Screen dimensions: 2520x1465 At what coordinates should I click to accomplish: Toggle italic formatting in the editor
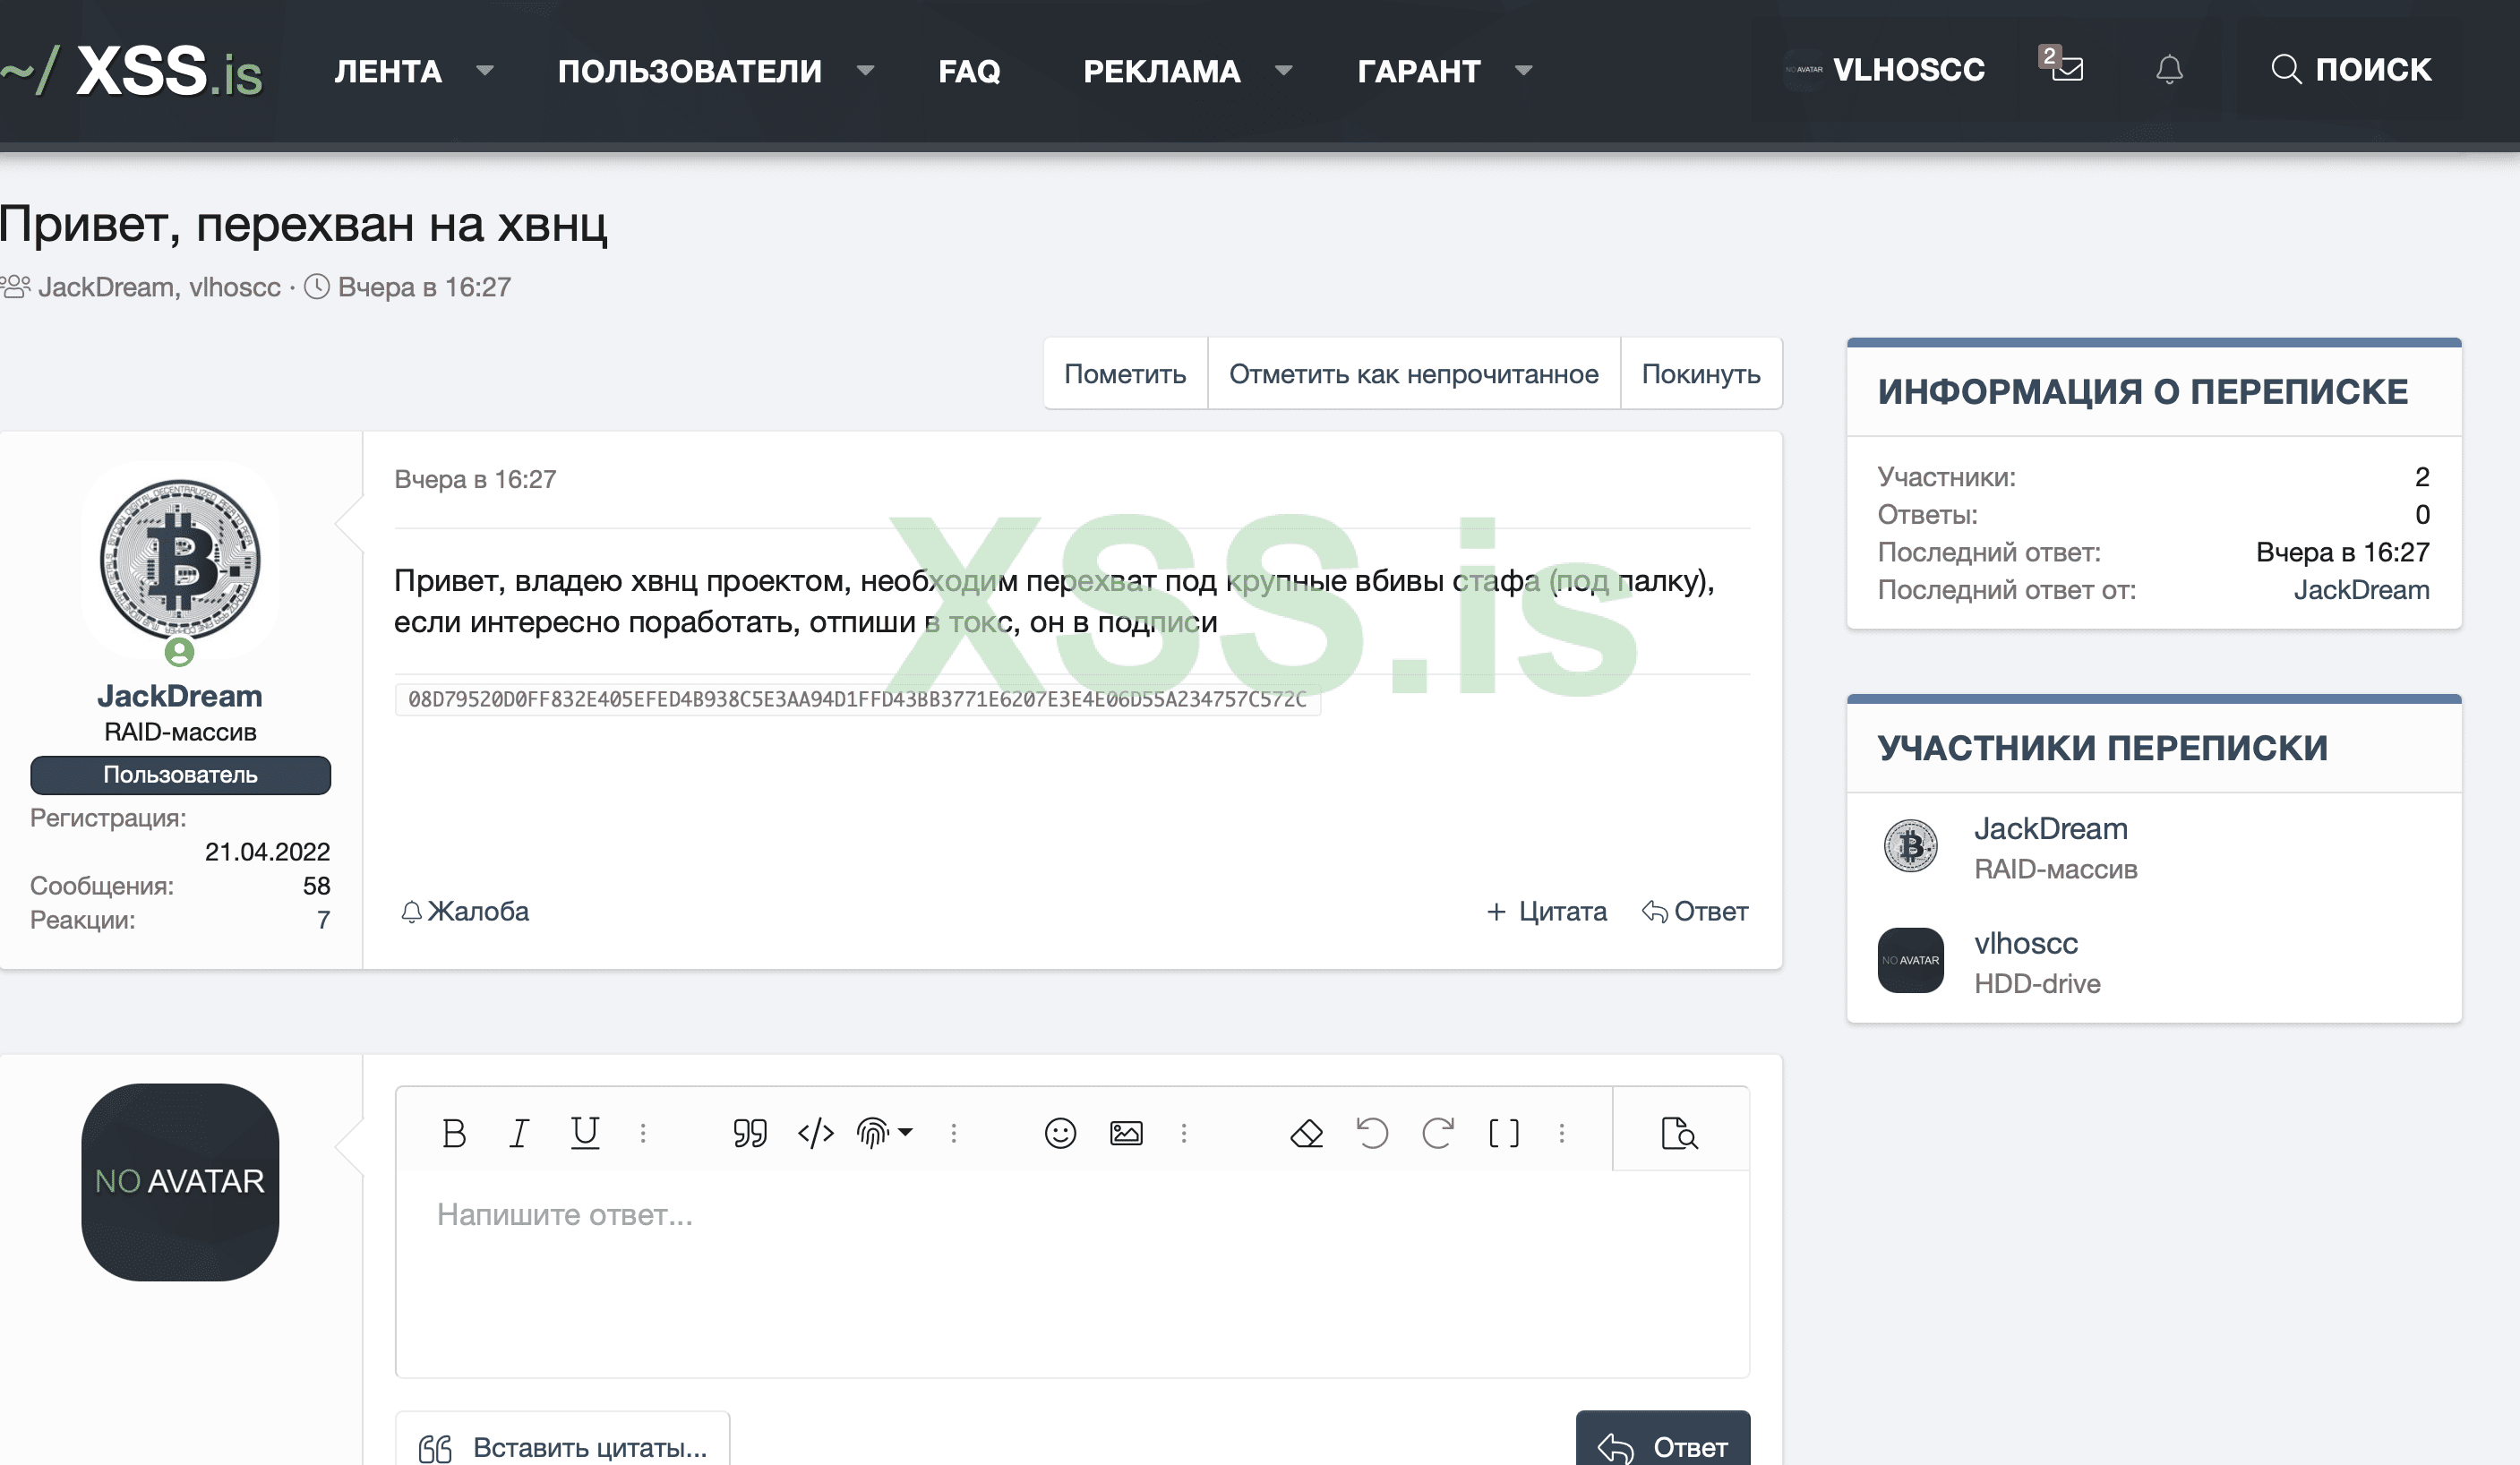(x=518, y=1133)
